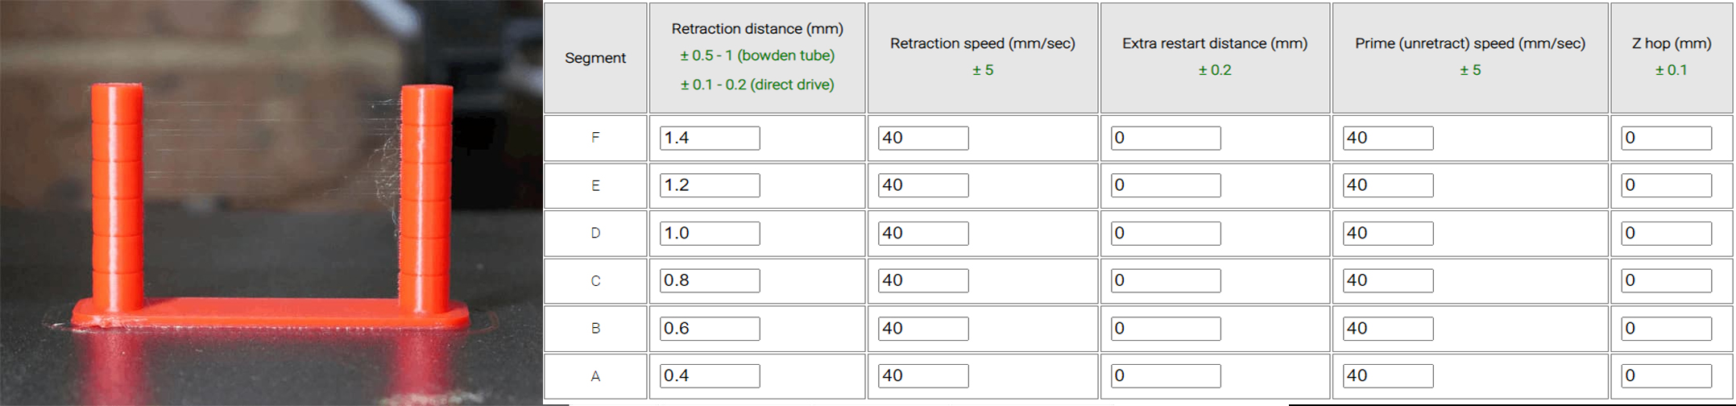Select segment A retraction distance input 0.4
The image size is (1736, 406).
[x=710, y=375]
